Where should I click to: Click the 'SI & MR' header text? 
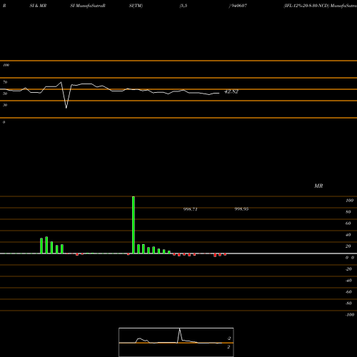pyautogui.click(x=38, y=6)
